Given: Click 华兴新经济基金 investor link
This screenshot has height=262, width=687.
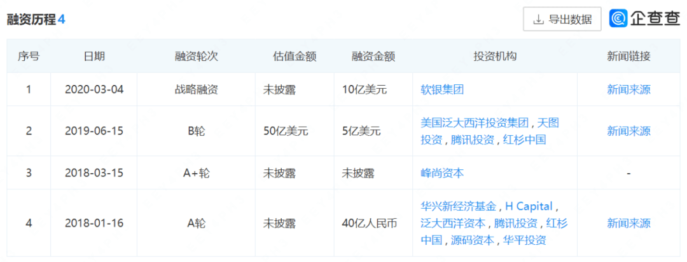Looking at the screenshot, I should click(x=459, y=206).
